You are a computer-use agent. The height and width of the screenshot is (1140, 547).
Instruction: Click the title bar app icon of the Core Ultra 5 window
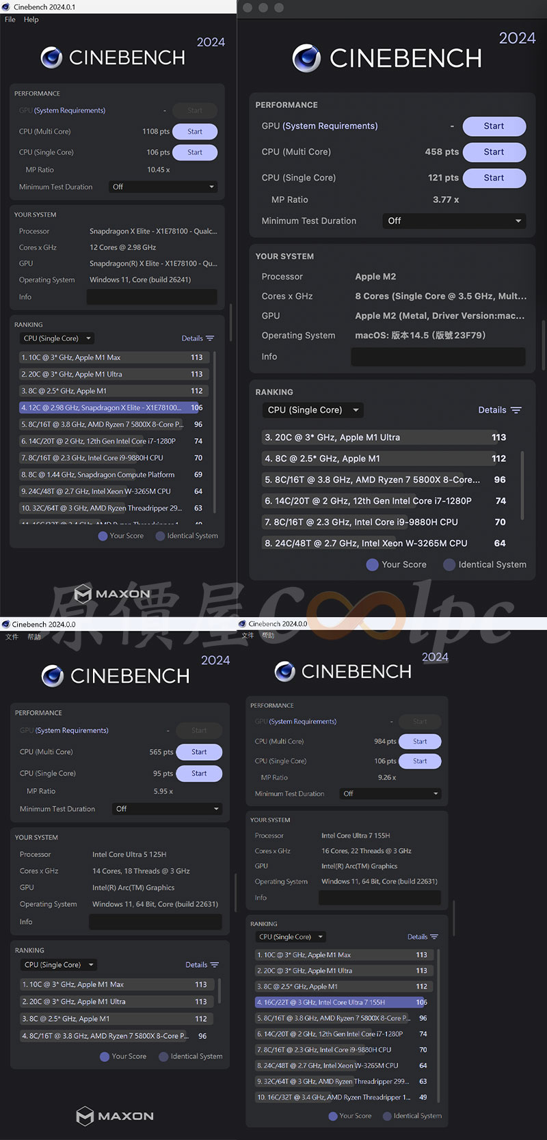[x=6, y=624]
